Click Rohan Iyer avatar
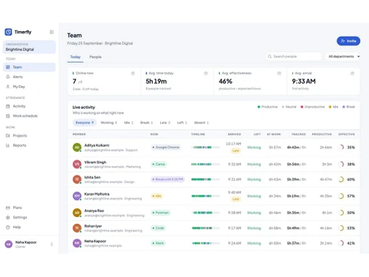This screenshot has width=369, height=277. pyautogui.click(x=77, y=228)
